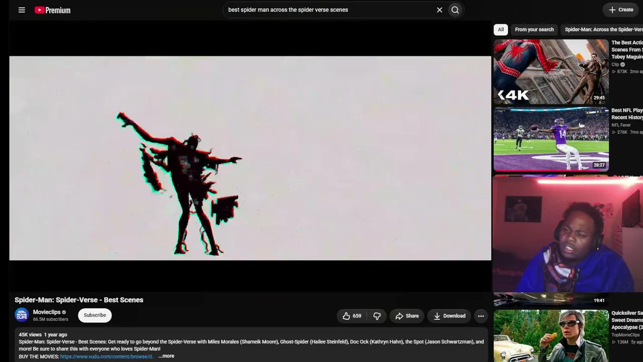
Task: Open the three-dot more actions menu
Action: [x=481, y=316]
